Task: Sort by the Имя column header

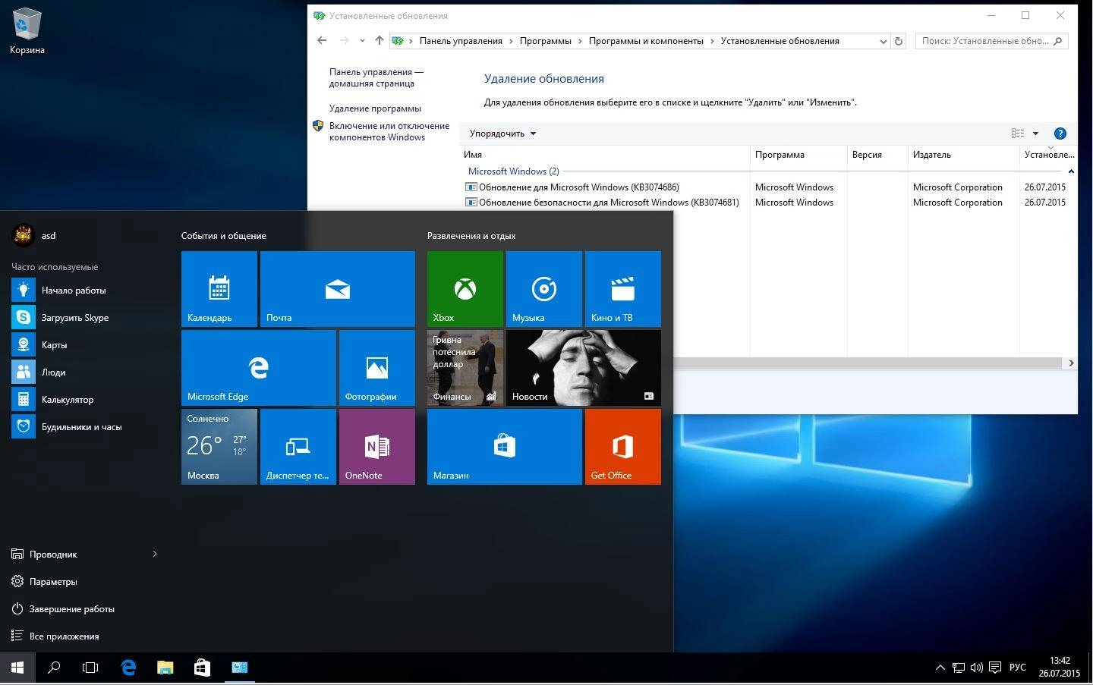Action: [605, 155]
